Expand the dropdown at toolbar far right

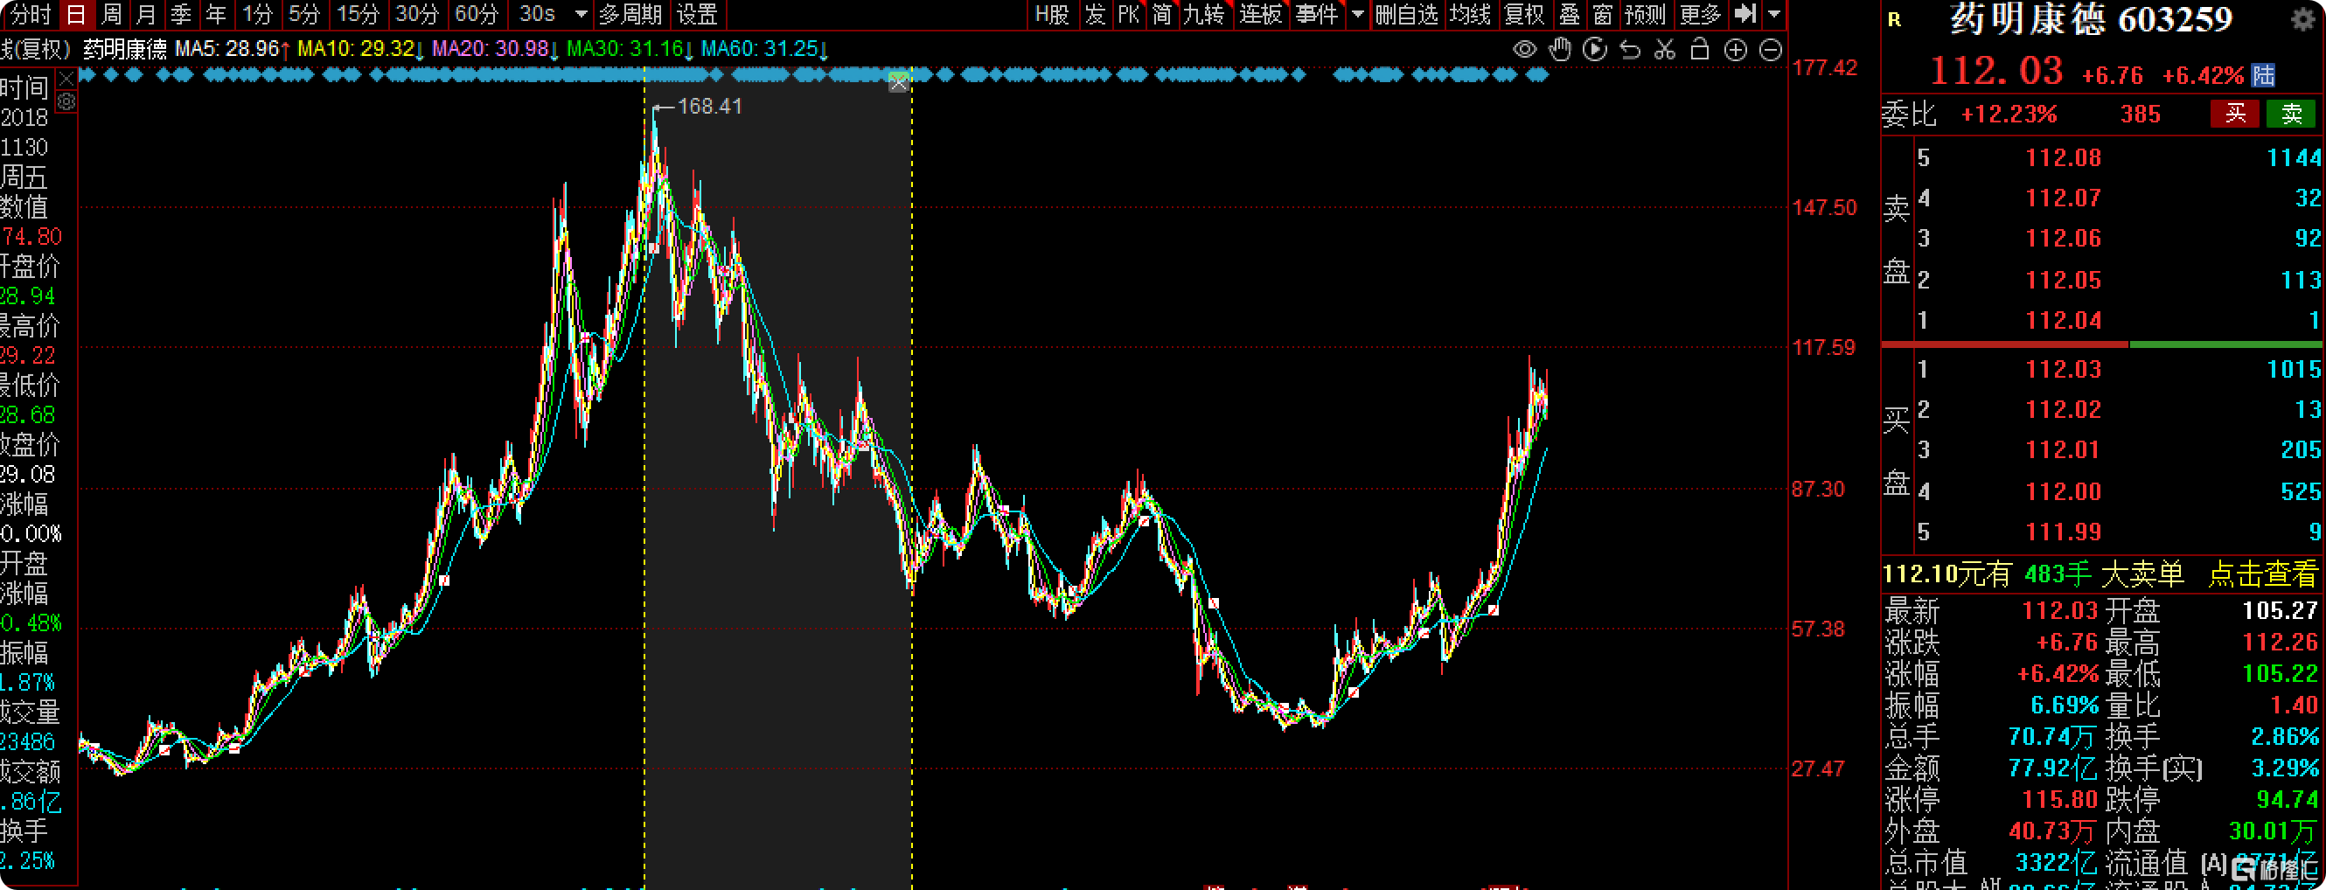(1773, 13)
